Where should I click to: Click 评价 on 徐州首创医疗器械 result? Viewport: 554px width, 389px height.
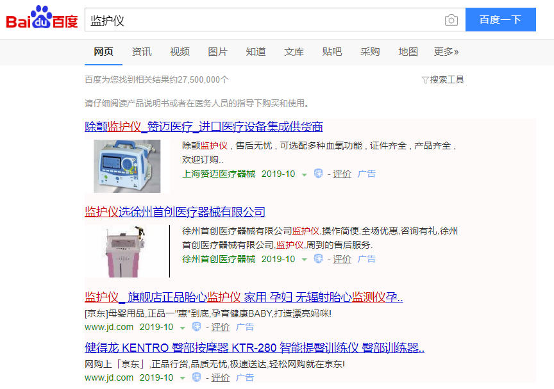pos(342,259)
